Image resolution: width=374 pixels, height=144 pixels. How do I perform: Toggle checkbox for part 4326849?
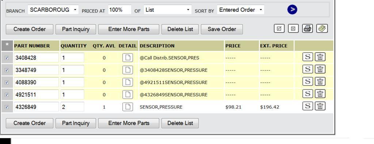(x=7, y=107)
